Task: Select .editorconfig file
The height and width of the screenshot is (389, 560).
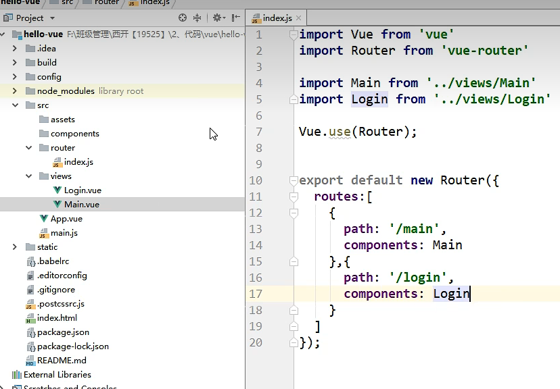Action: pyautogui.click(x=62, y=276)
